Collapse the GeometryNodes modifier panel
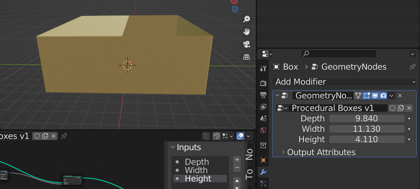Viewport: 420px width, 189px height. (277, 96)
